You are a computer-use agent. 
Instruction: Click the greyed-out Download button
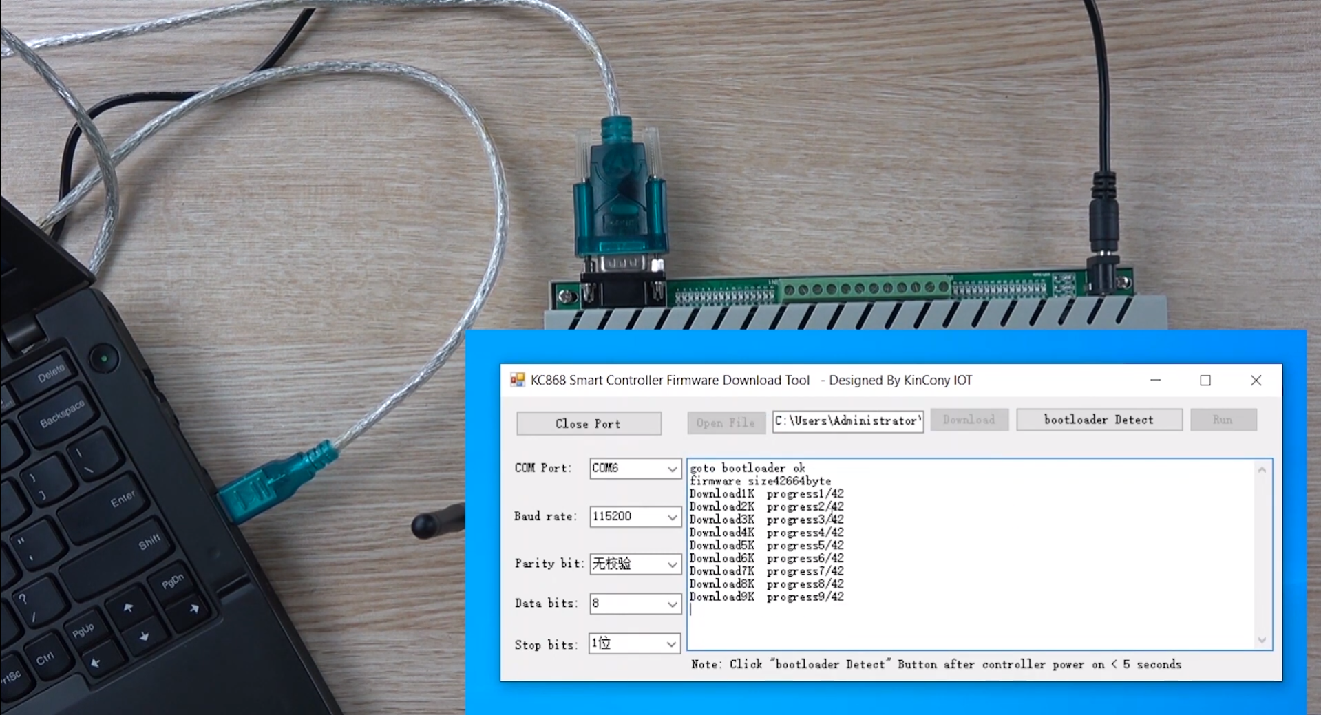pyautogui.click(x=969, y=420)
